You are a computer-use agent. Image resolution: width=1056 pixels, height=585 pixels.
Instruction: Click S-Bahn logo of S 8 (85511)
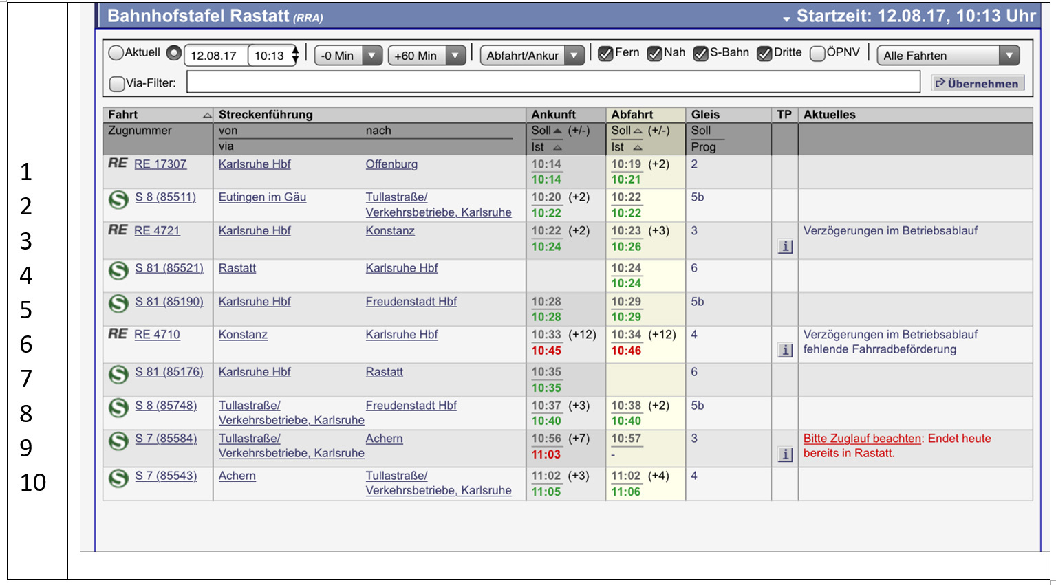(118, 199)
